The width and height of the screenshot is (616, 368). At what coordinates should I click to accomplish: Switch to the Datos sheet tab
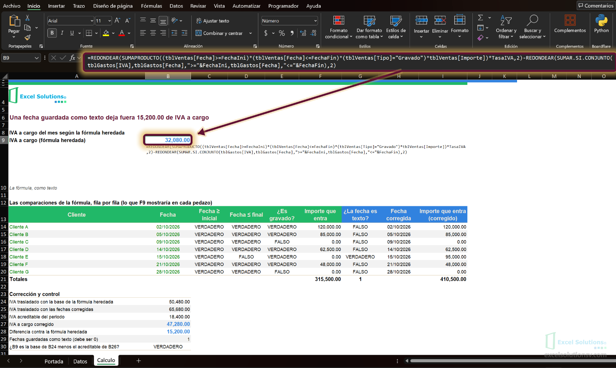click(x=80, y=361)
